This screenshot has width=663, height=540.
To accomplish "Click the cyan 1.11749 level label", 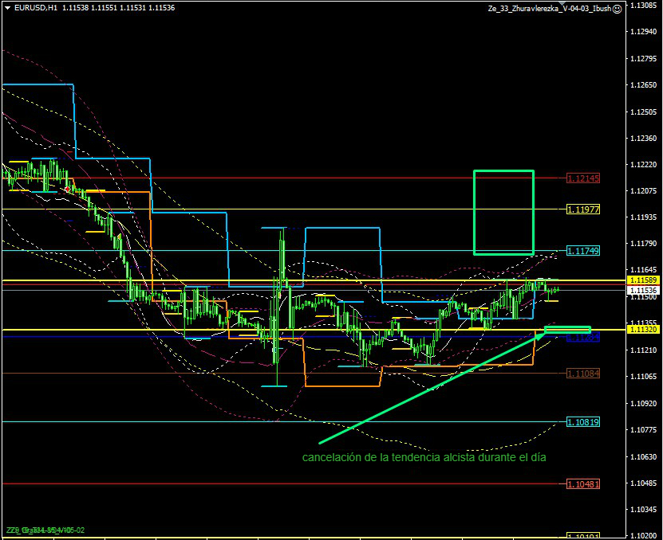I will 582,250.
